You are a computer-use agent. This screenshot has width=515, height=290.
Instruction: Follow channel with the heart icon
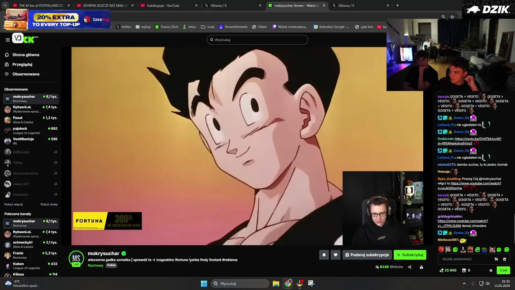(336, 255)
